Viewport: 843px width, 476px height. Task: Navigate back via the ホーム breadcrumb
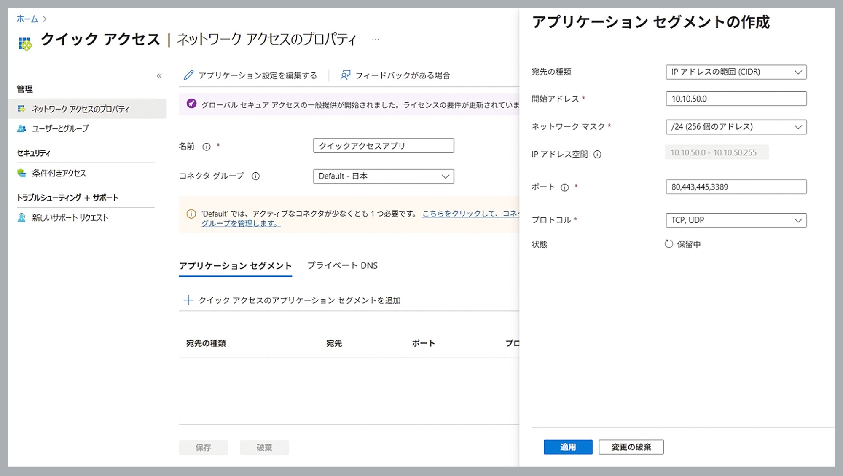[x=26, y=19]
